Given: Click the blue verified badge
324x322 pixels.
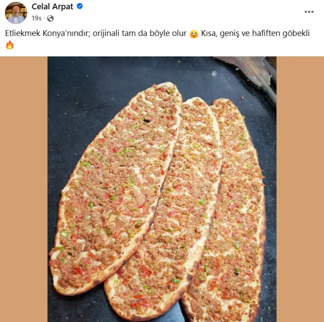Looking at the screenshot, I should coord(80,6).
